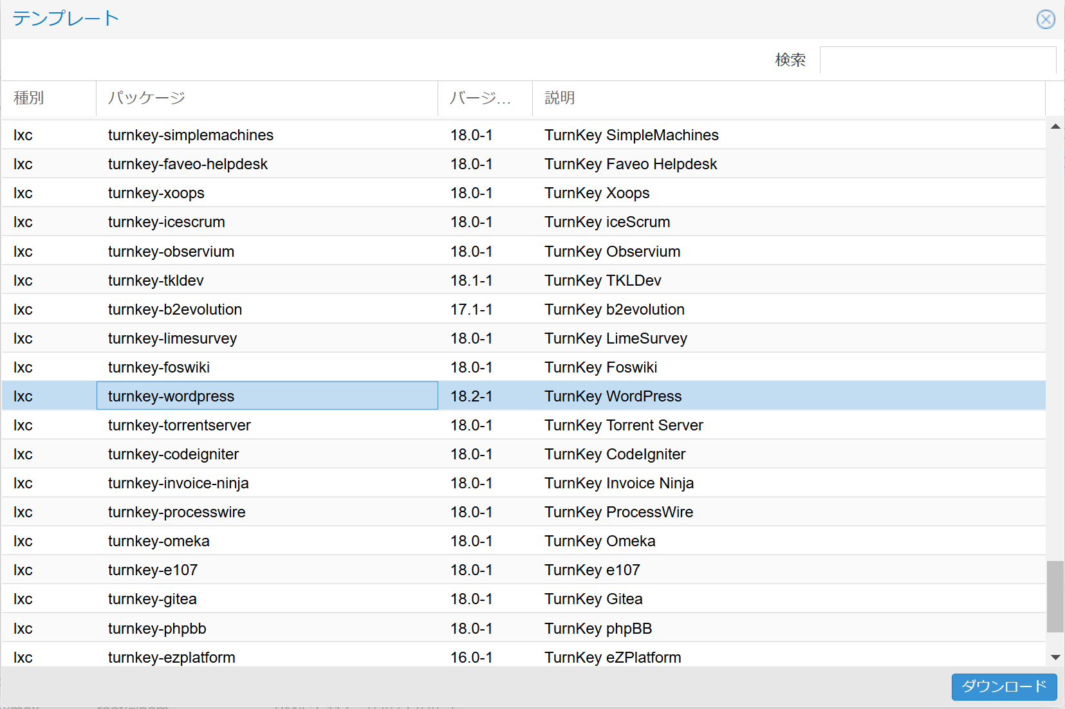Click the TurnKey Xoops description

pyautogui.click(x=597, y=193)
